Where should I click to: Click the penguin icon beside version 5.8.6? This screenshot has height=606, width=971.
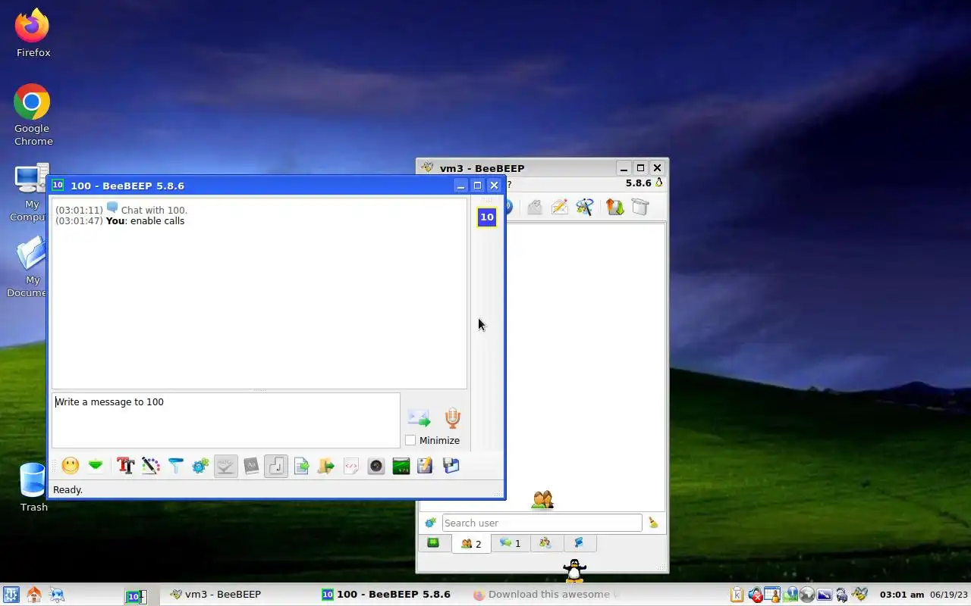(658, 183)
